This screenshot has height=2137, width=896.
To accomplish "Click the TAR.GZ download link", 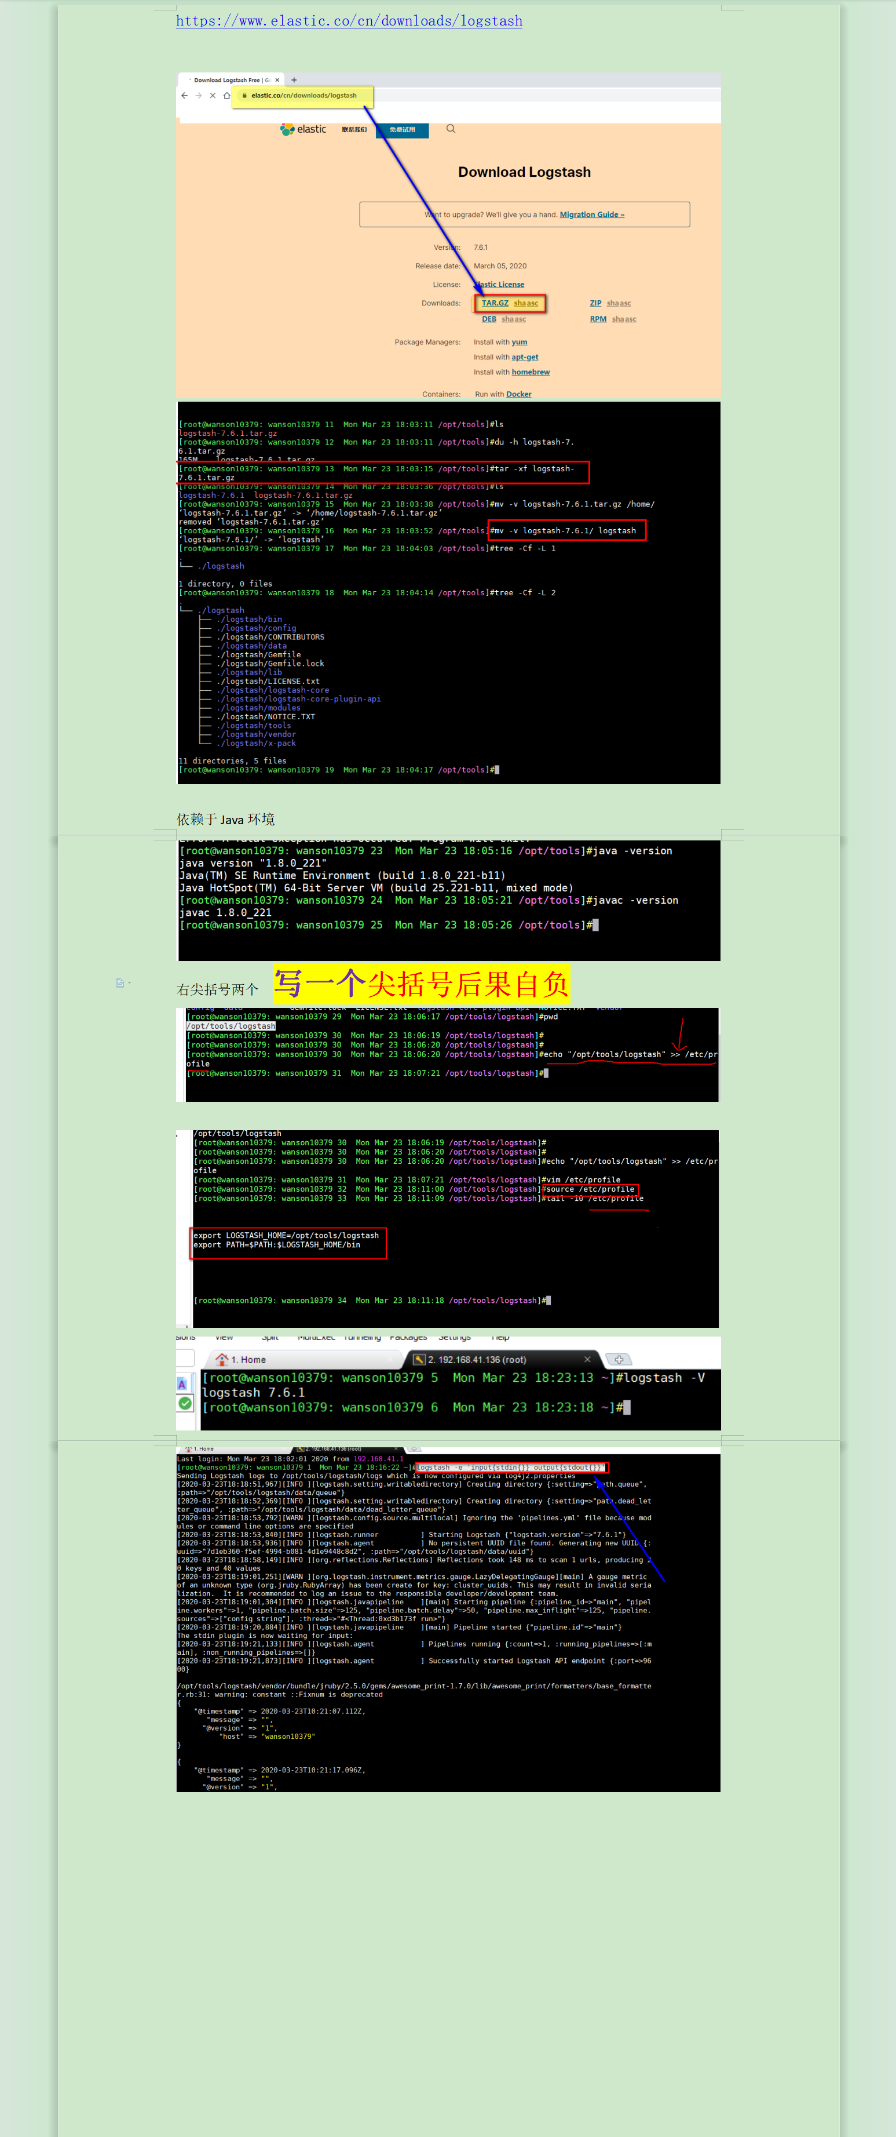I will point(495,304).
